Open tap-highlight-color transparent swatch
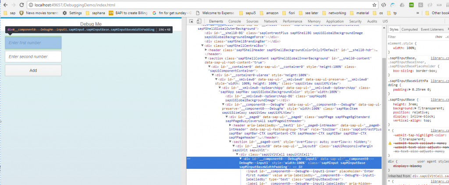449x185 pixels. 401,139
